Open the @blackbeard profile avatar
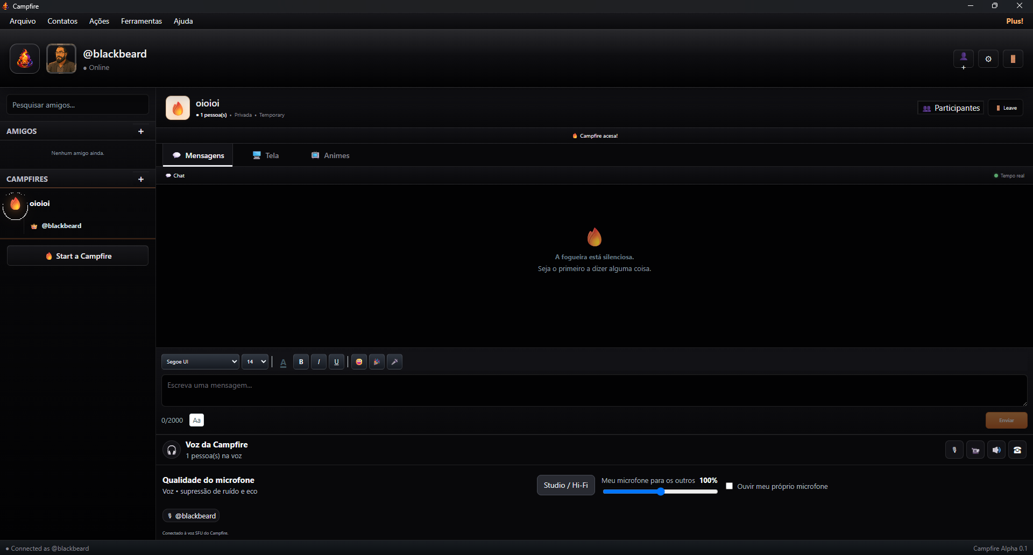Viewport: 1033px width, 555px height. click(61, 59)
